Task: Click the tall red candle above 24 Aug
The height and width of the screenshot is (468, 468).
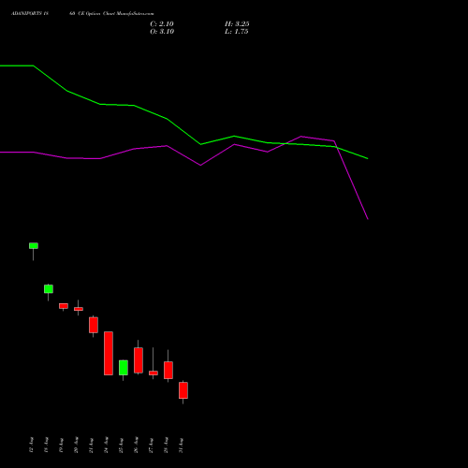Action: [x=109, y=353]
